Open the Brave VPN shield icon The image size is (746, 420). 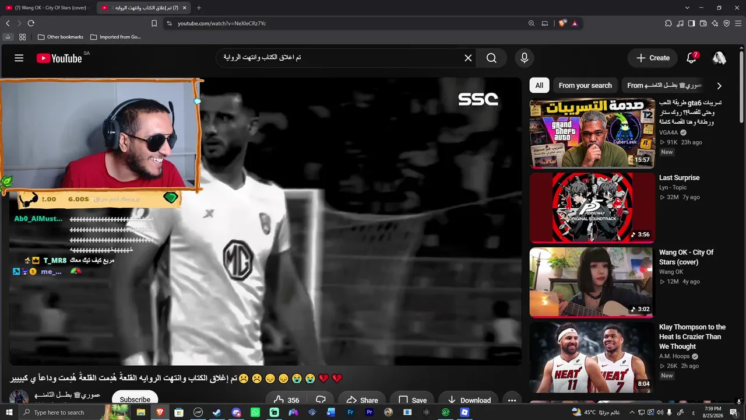click(726, 23)
